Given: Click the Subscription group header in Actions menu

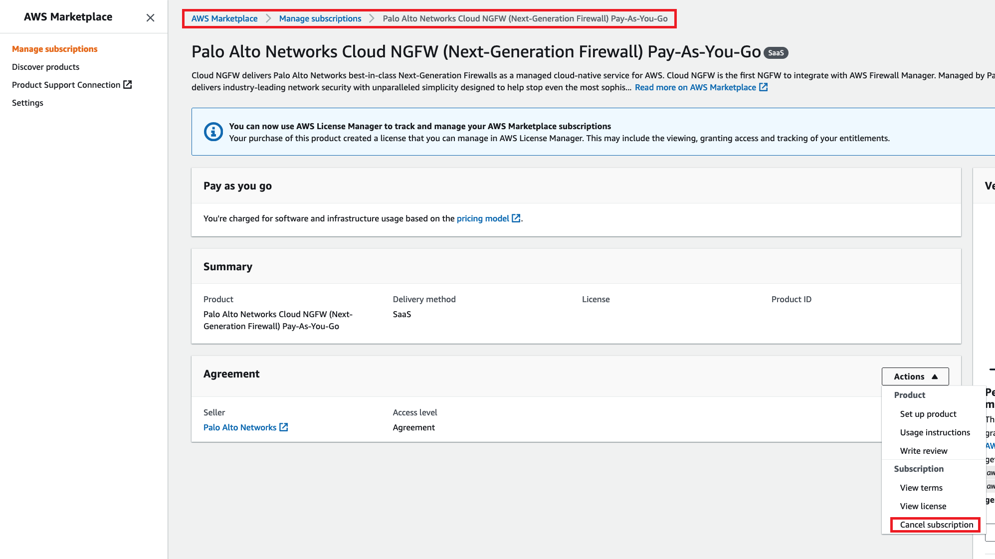Looking at the screenshot, I should tap(919, 469).
